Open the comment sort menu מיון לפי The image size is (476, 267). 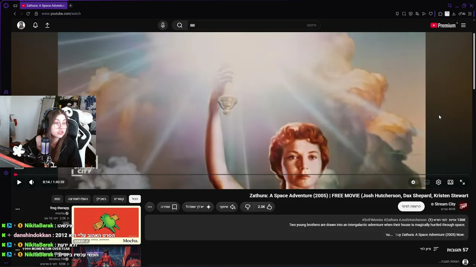tap(430, 249)
